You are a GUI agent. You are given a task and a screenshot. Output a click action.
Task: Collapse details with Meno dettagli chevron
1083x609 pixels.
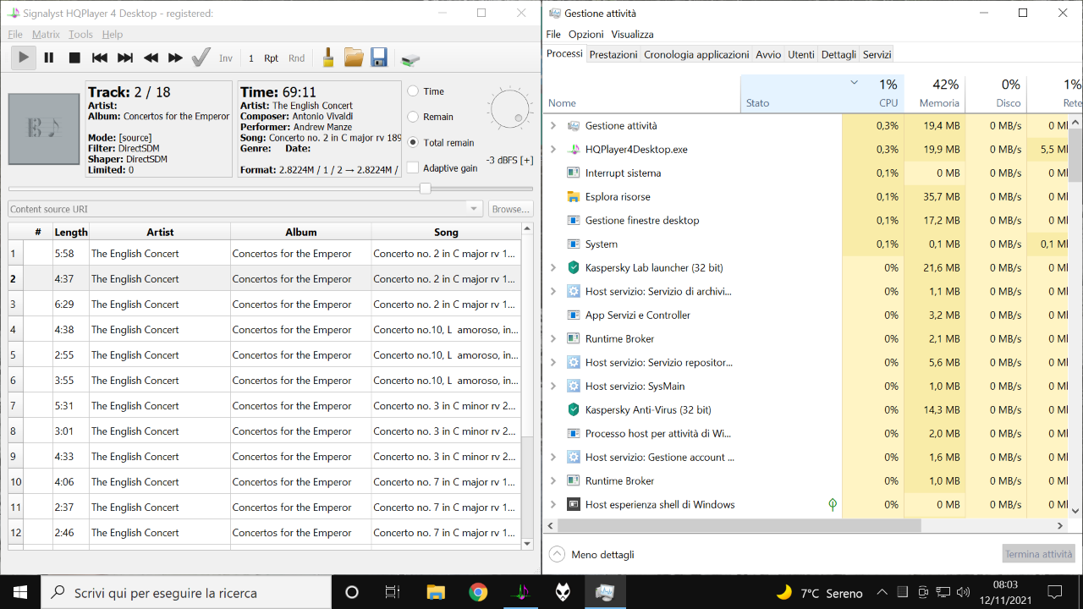tap(557, 555)
